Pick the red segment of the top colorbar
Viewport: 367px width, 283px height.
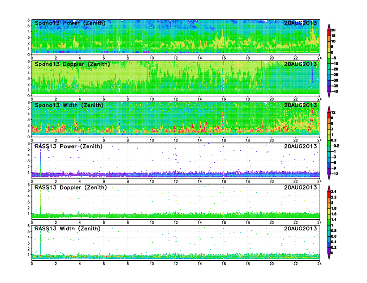(329, 33)
